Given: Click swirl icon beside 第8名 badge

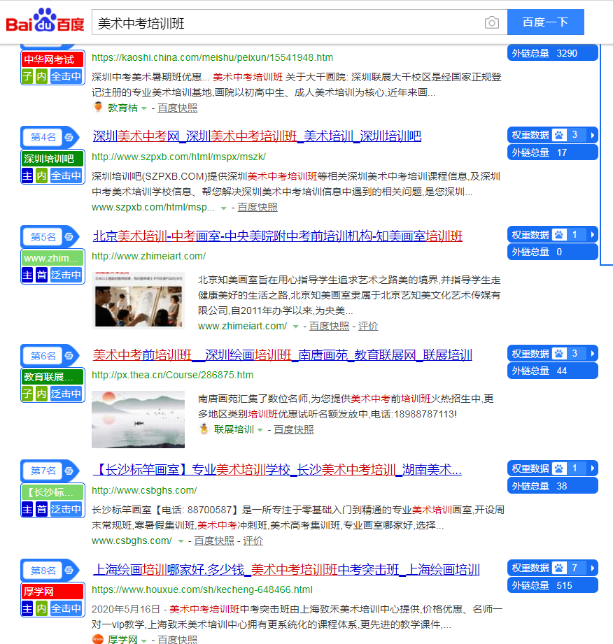Looking at the screenshot, I should (x=69, y=571).
